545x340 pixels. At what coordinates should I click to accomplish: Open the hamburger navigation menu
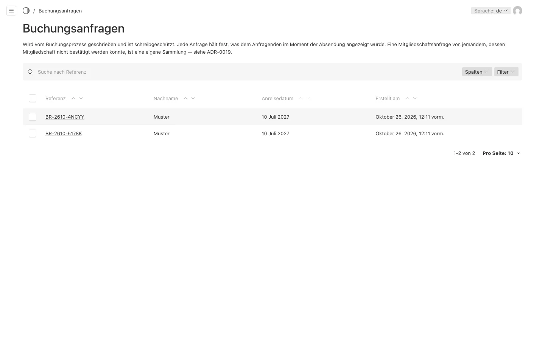point(11,11)
